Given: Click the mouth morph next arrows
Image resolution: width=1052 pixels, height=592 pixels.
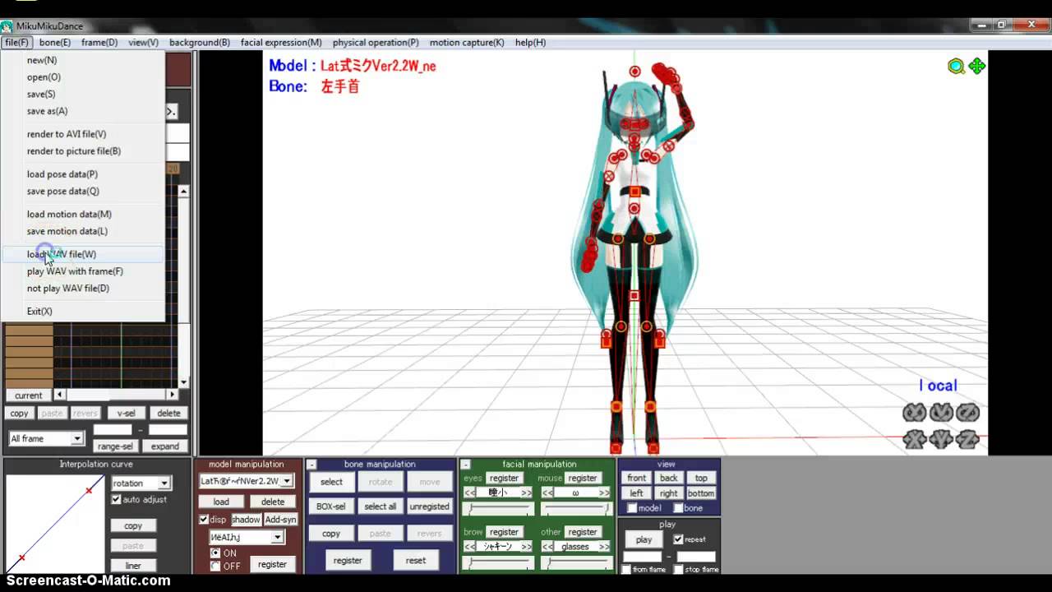Looking at the screenshot, I should point(604,493).
